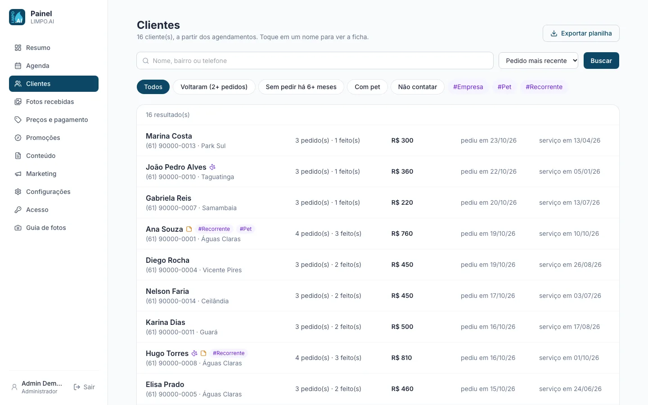Click the Guia de fotos camera icon

click(x=18, y=228)
